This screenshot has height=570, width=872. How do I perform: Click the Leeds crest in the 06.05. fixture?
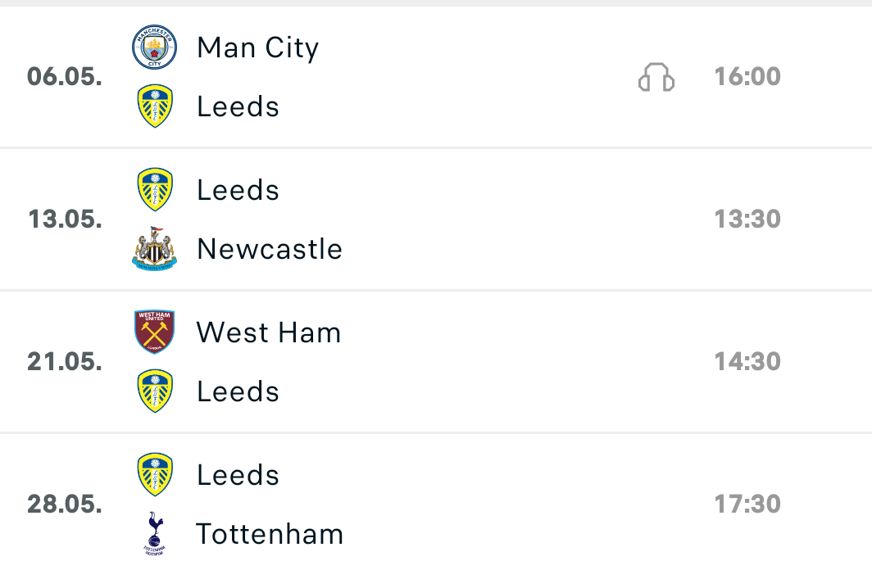point(154,106)
